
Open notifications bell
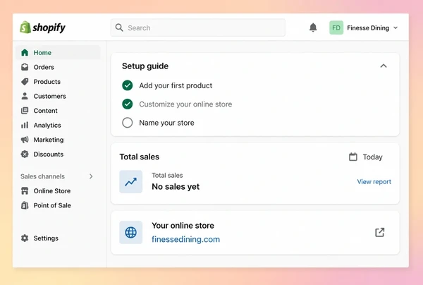(313, 28)
